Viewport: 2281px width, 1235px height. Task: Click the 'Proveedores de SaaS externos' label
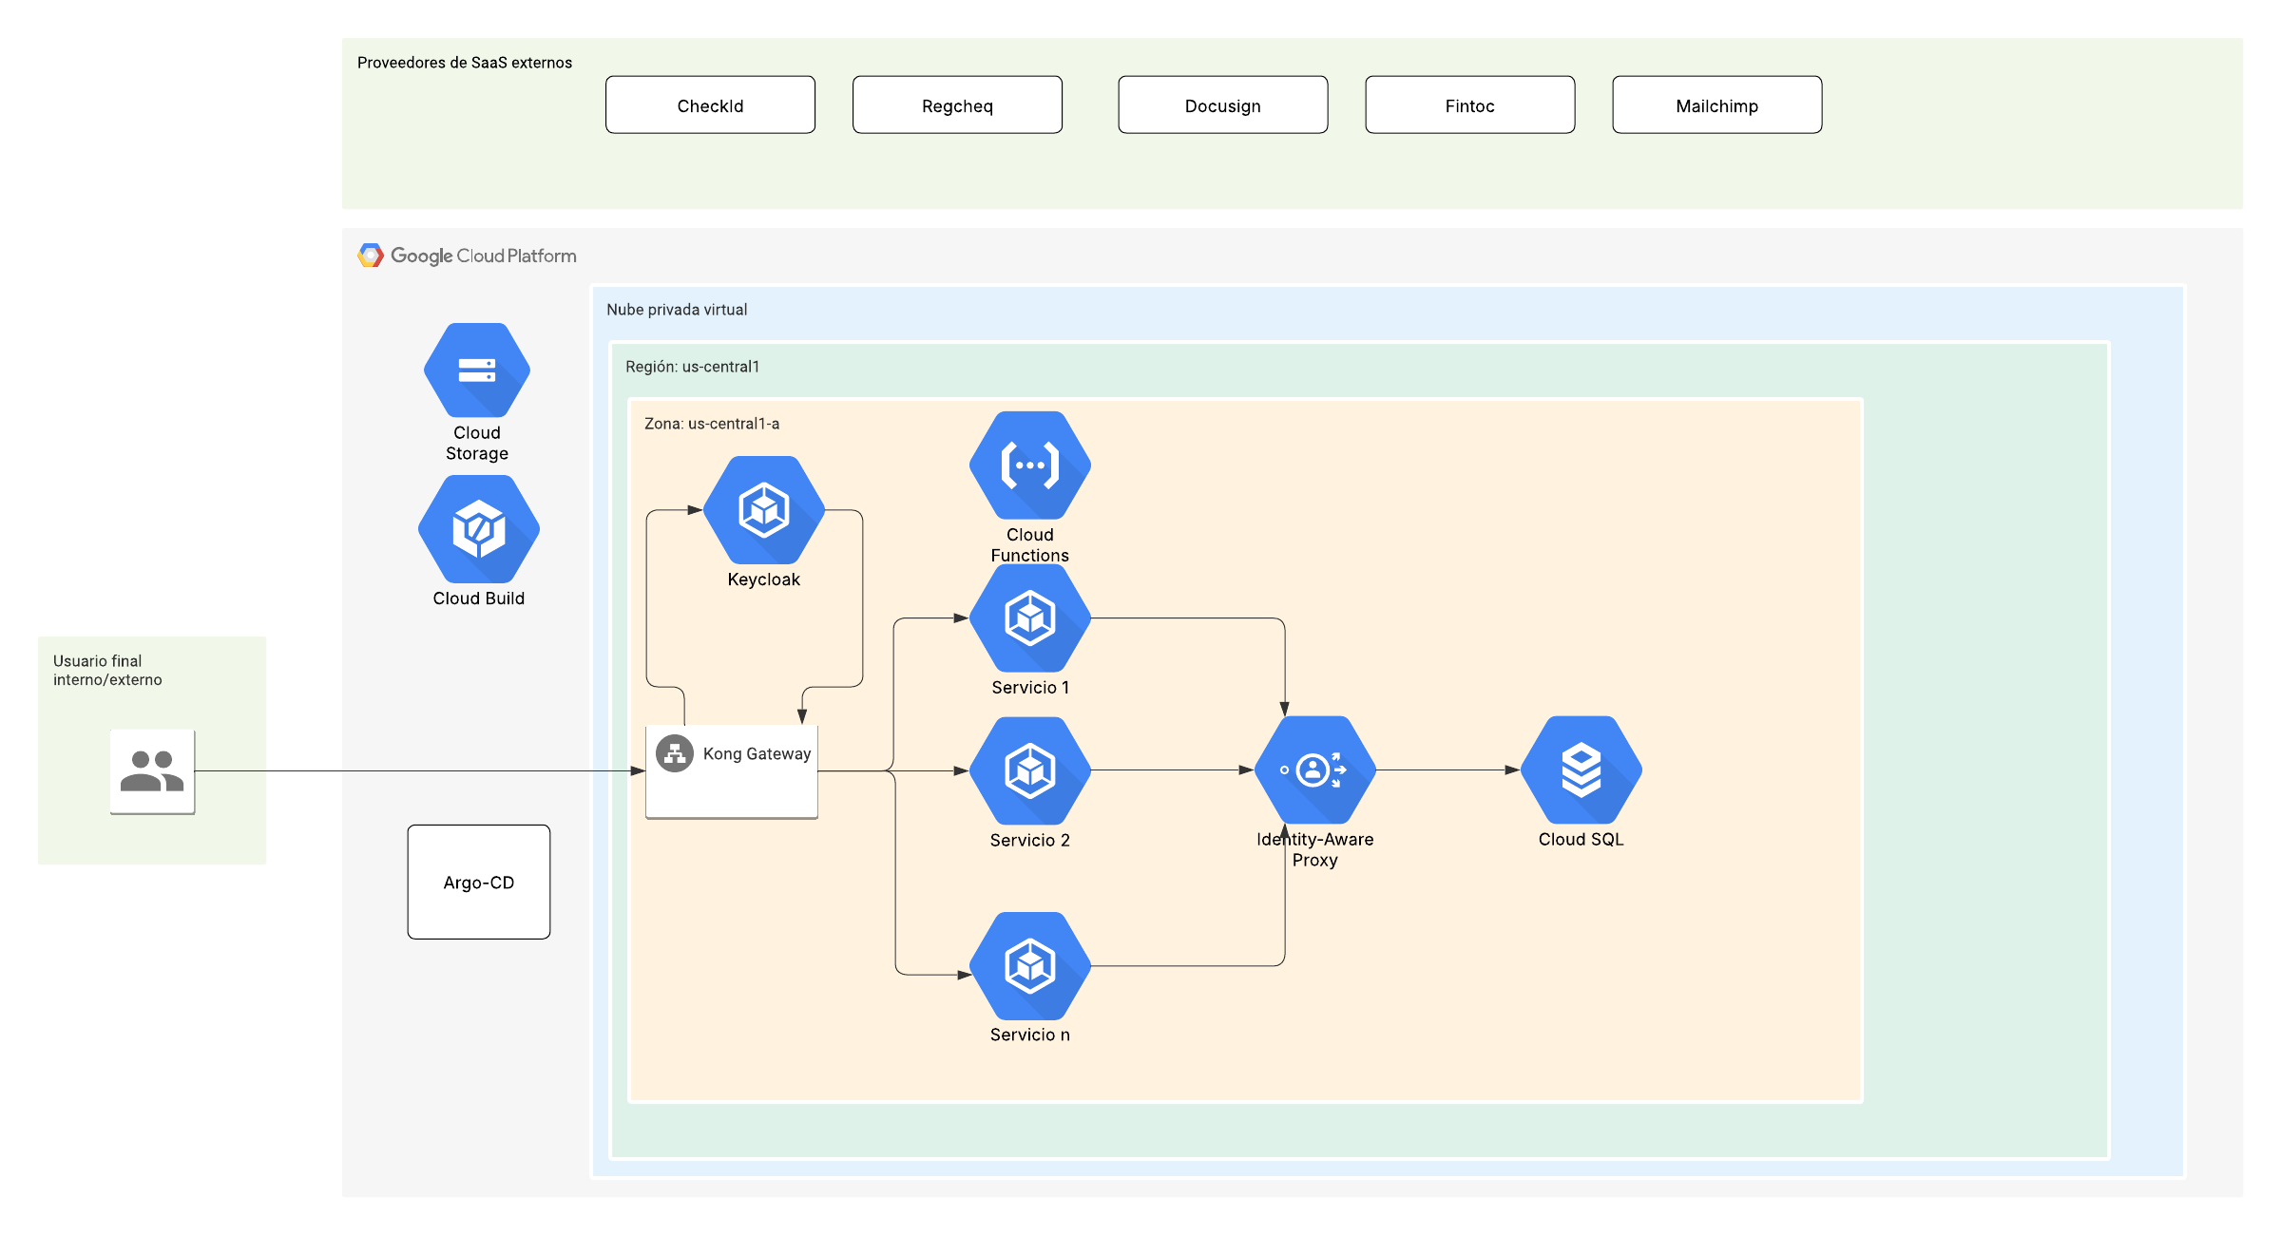[465, 63]
